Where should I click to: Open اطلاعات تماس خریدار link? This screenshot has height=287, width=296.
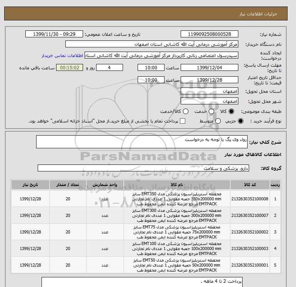coord(62,56)
